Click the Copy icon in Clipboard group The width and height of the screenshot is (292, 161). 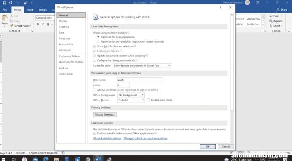coord(11,21)
